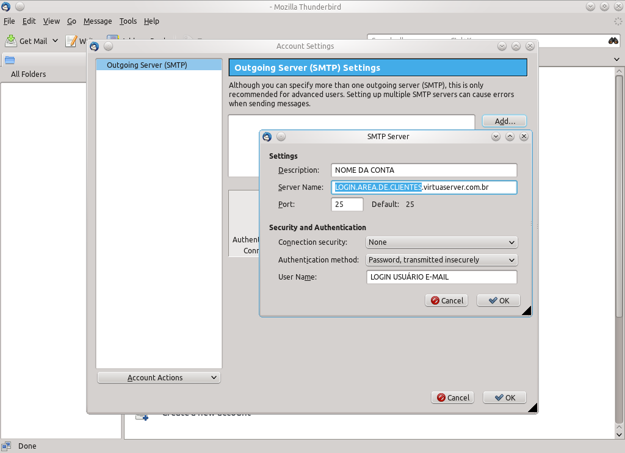Viewport: 625px width, 453px height.
Task: Click OK in the SMTP Server dialog
Action: [499, 300]
